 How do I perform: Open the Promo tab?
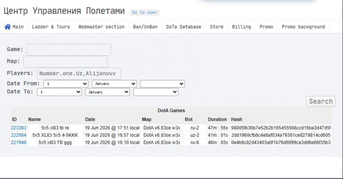(266, 27)
